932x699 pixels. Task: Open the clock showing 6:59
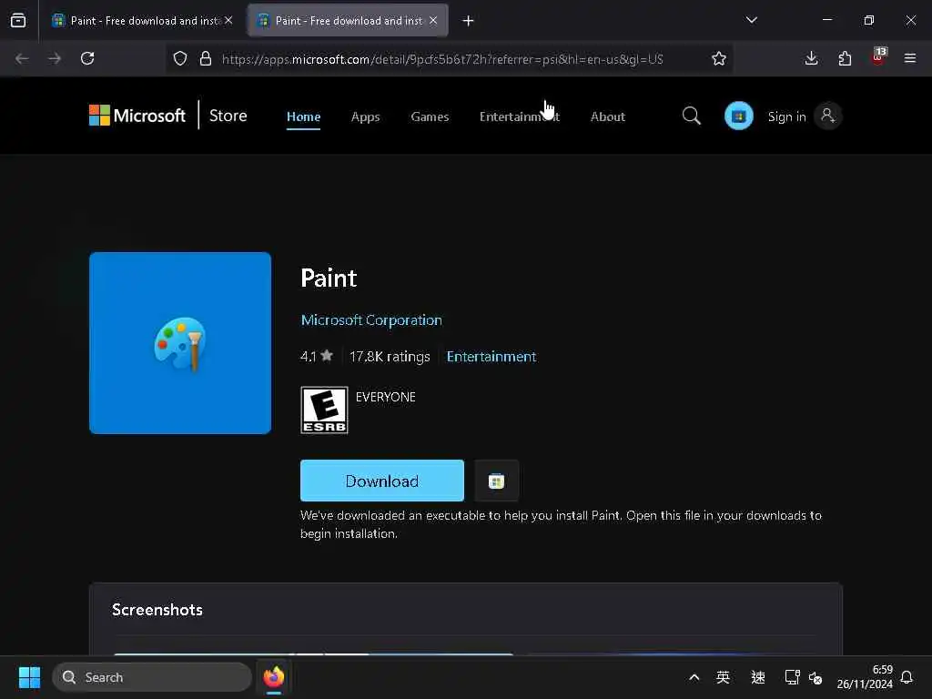[865, 677]
